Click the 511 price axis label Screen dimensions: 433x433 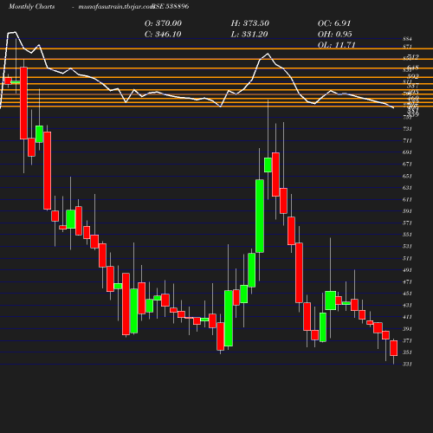click(x=407, y=258)
